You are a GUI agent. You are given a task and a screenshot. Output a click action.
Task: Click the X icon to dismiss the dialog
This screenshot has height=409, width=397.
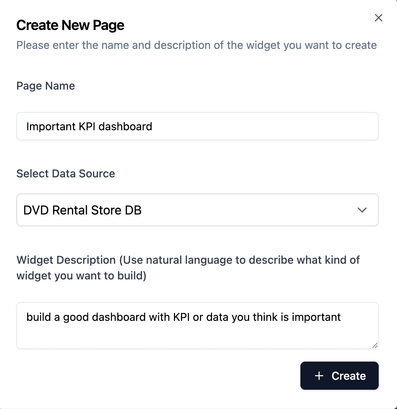378,17
